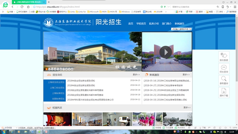
Task: Open the 扩展 extensions dropdown
Action: (180, 12)
